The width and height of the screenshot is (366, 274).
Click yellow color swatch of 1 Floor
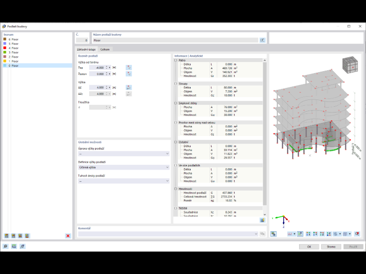(x=5, y=61)
